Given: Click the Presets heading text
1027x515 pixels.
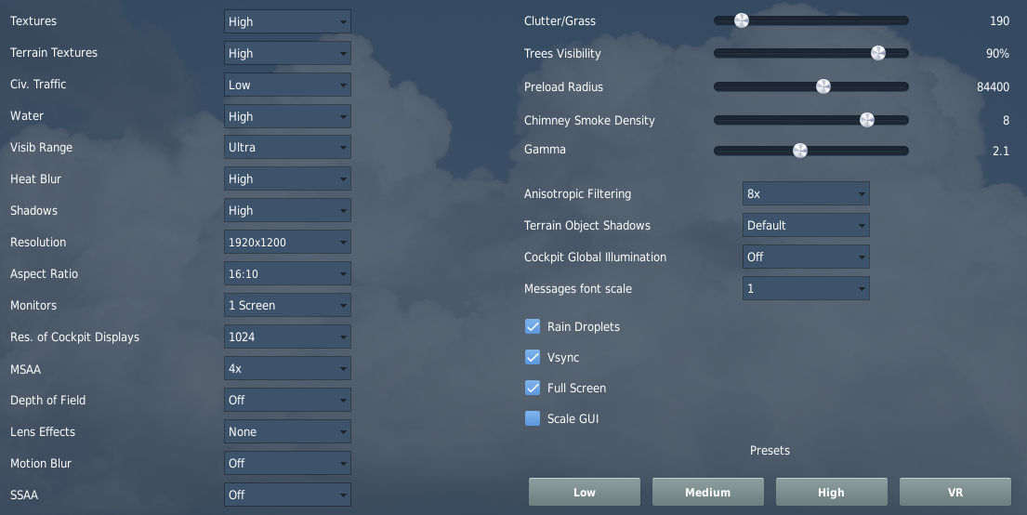Looking at the screenshot, I should click(x=770, y=451).
